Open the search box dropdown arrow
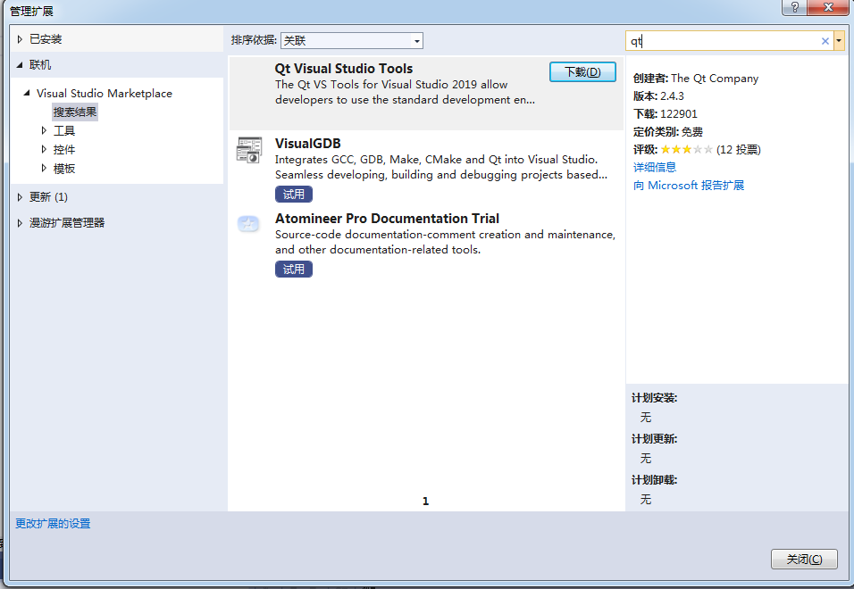Viewport: 854px width, 589px height. [839, 41]
